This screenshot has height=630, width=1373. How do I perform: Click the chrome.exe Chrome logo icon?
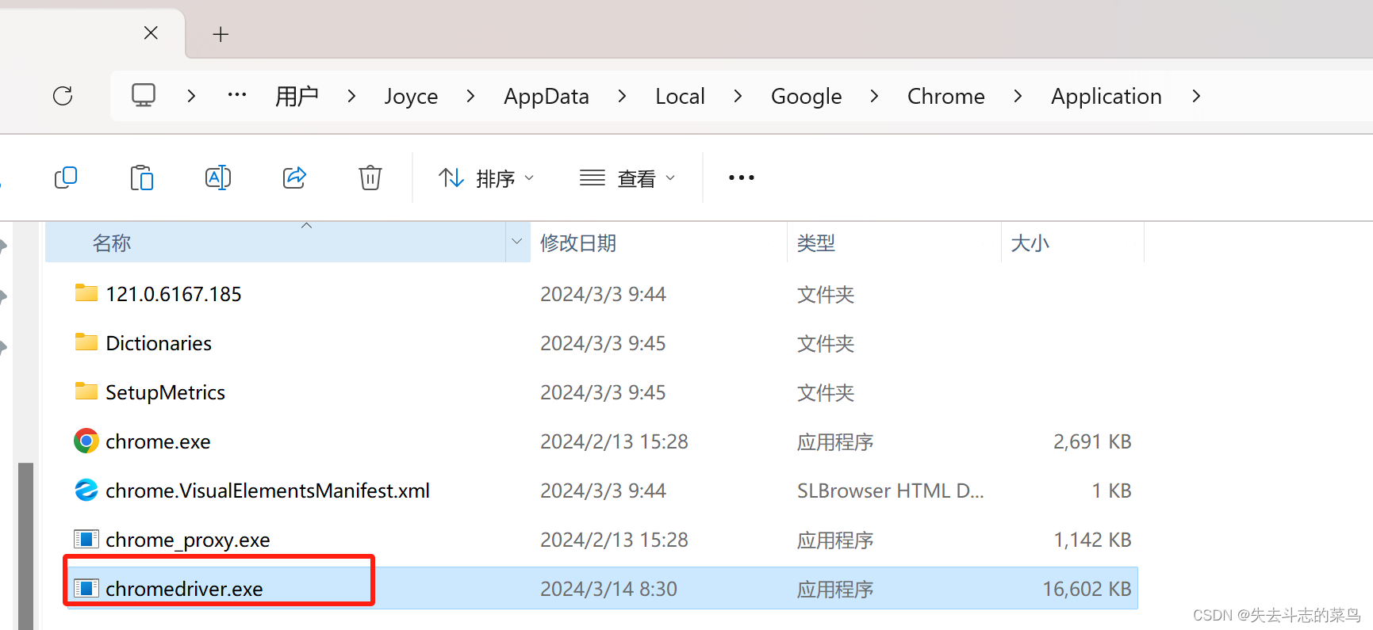86,441
